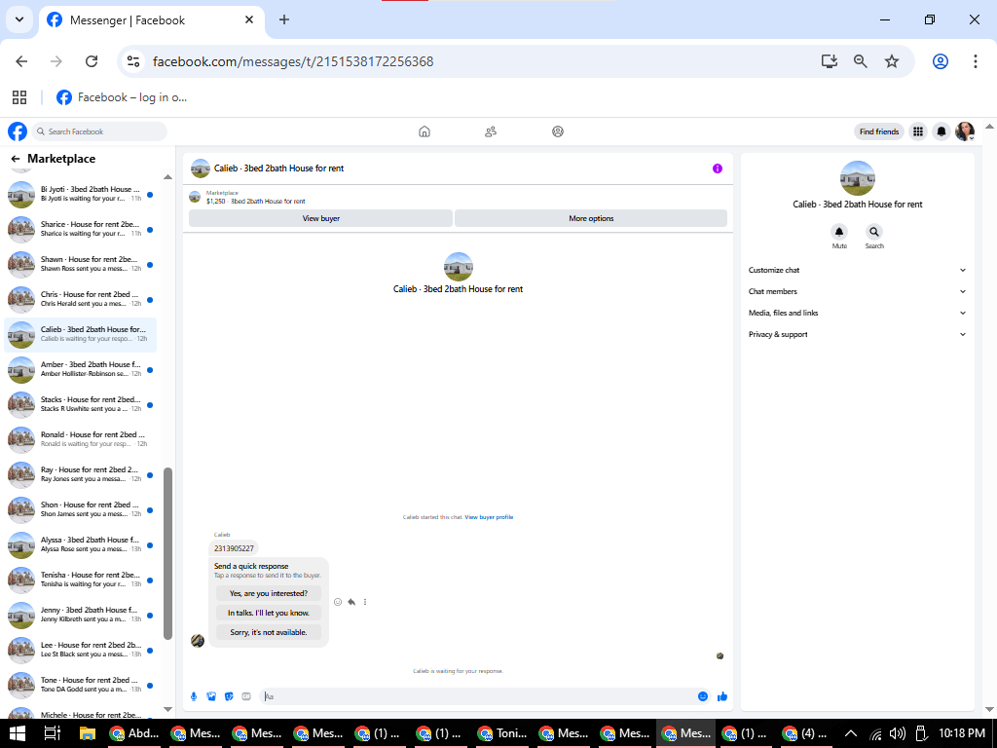This screenshot has height=748, width=997.
Task: Open Chrome three-dot menu
Action: point(976,61)
